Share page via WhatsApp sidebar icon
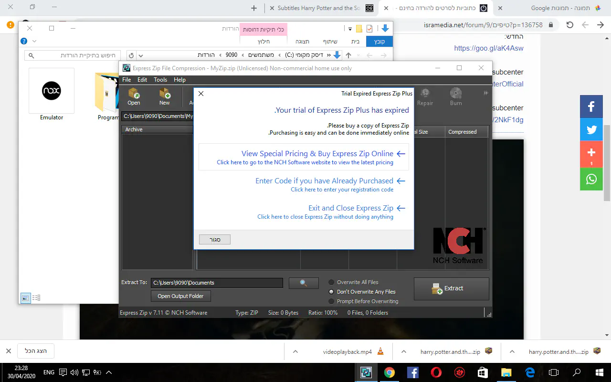 (x=591, y=179)
